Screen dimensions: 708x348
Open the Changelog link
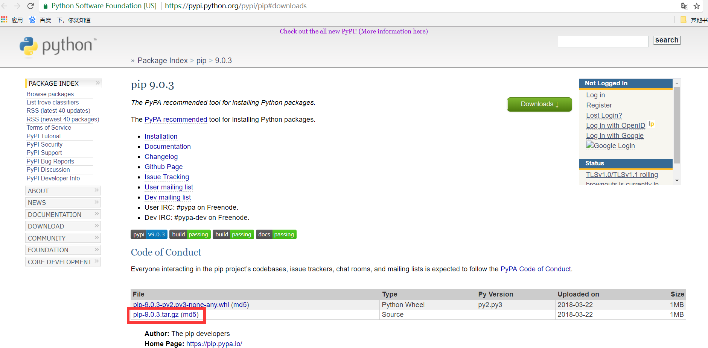pos(161,156)
